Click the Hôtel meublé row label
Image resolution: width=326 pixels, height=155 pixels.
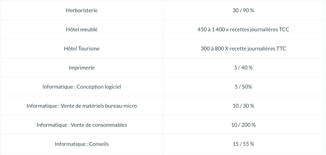pyautogui.click(x=82, y=29)
